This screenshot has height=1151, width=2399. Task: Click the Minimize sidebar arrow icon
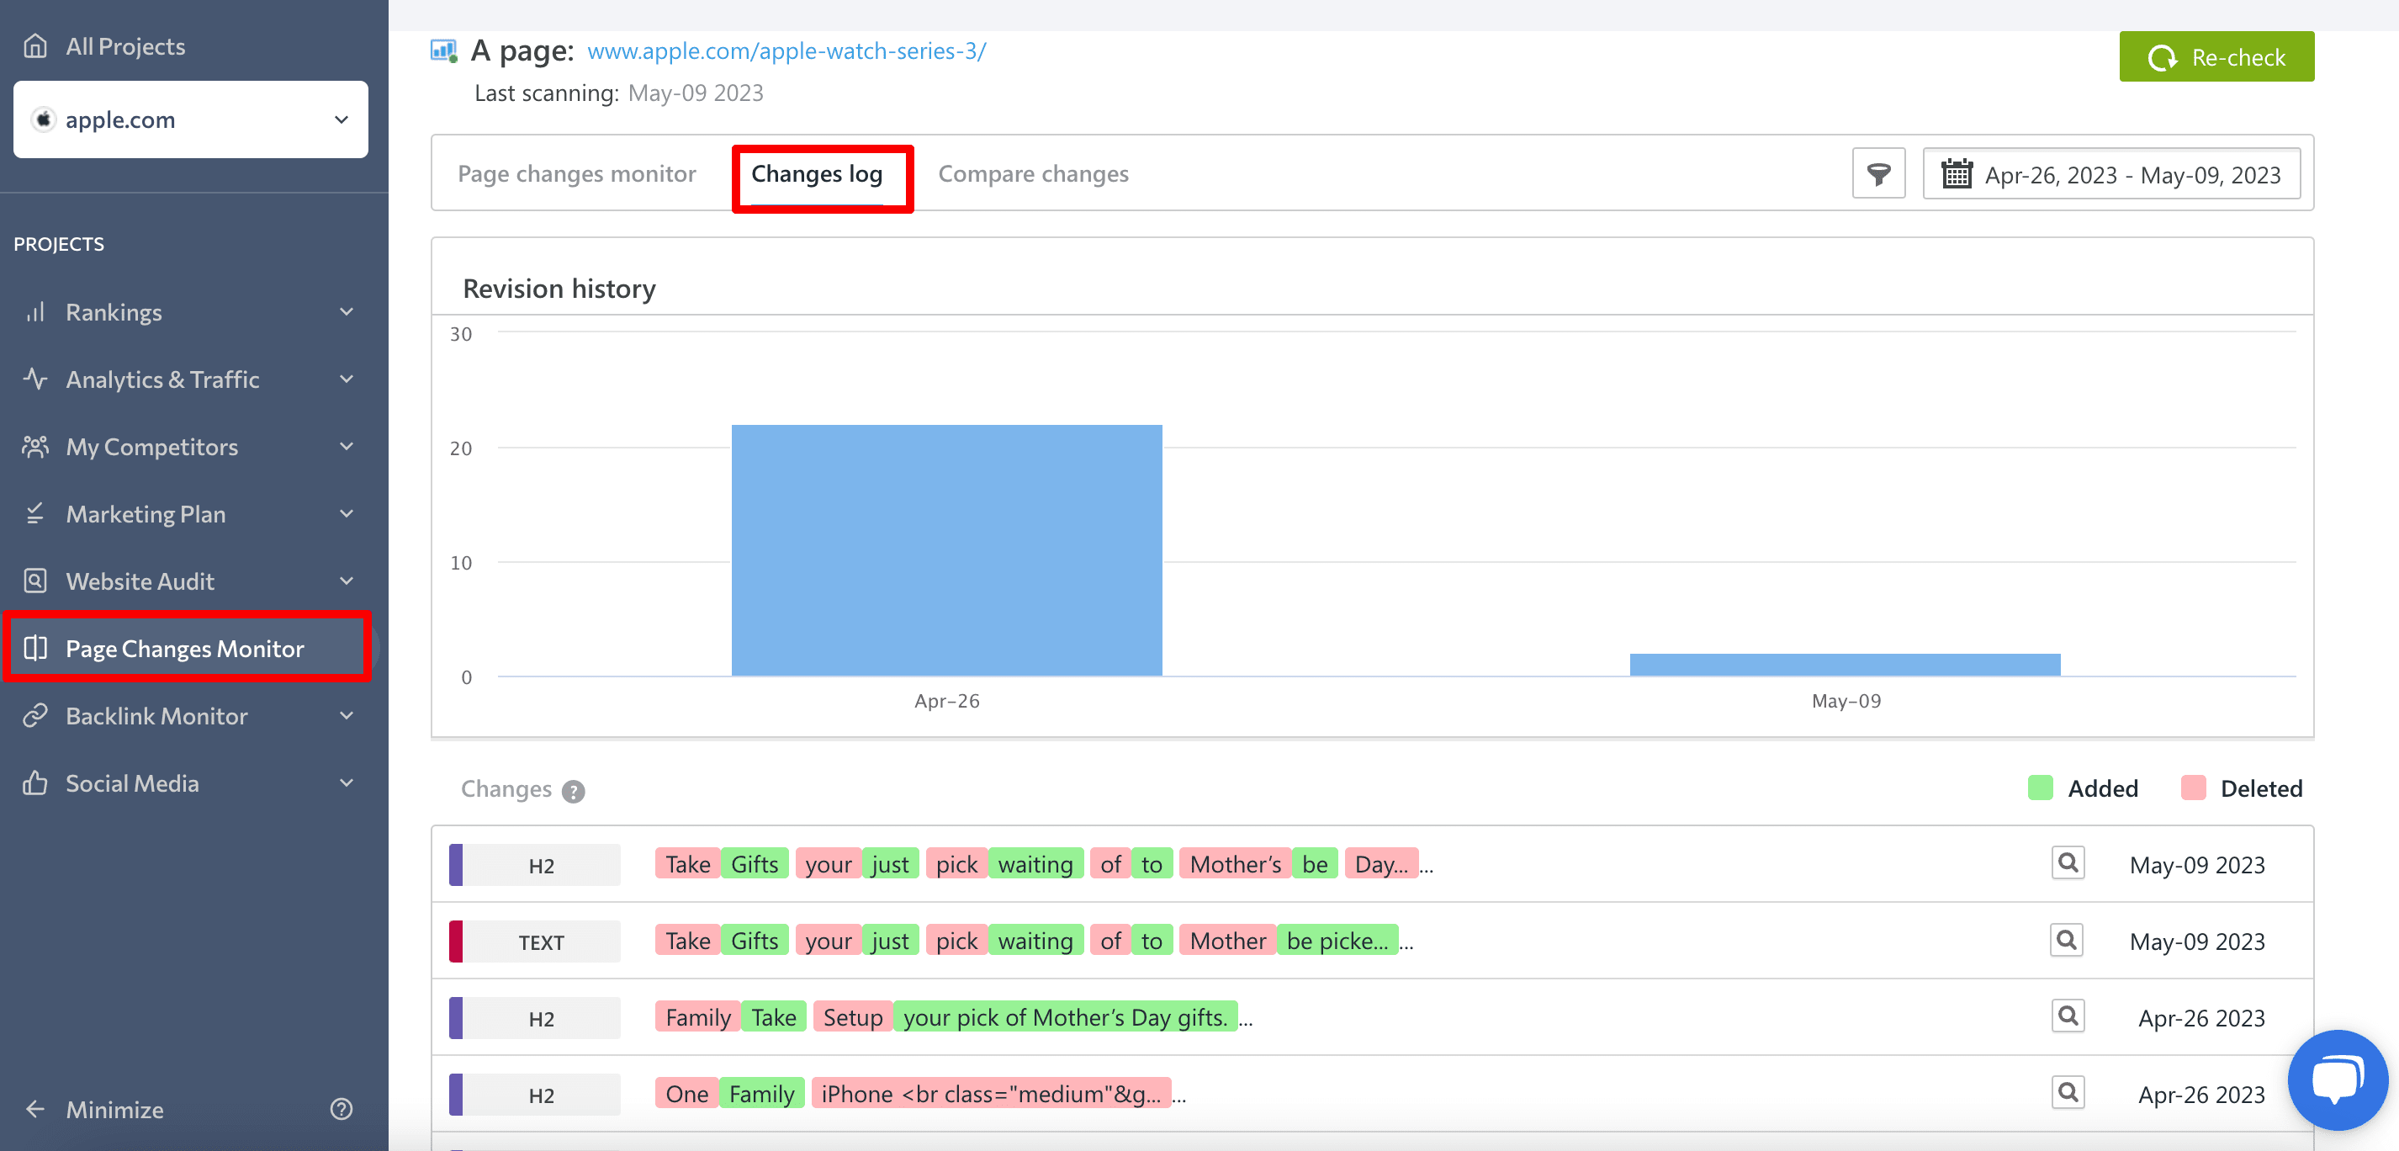[34, 1109]
